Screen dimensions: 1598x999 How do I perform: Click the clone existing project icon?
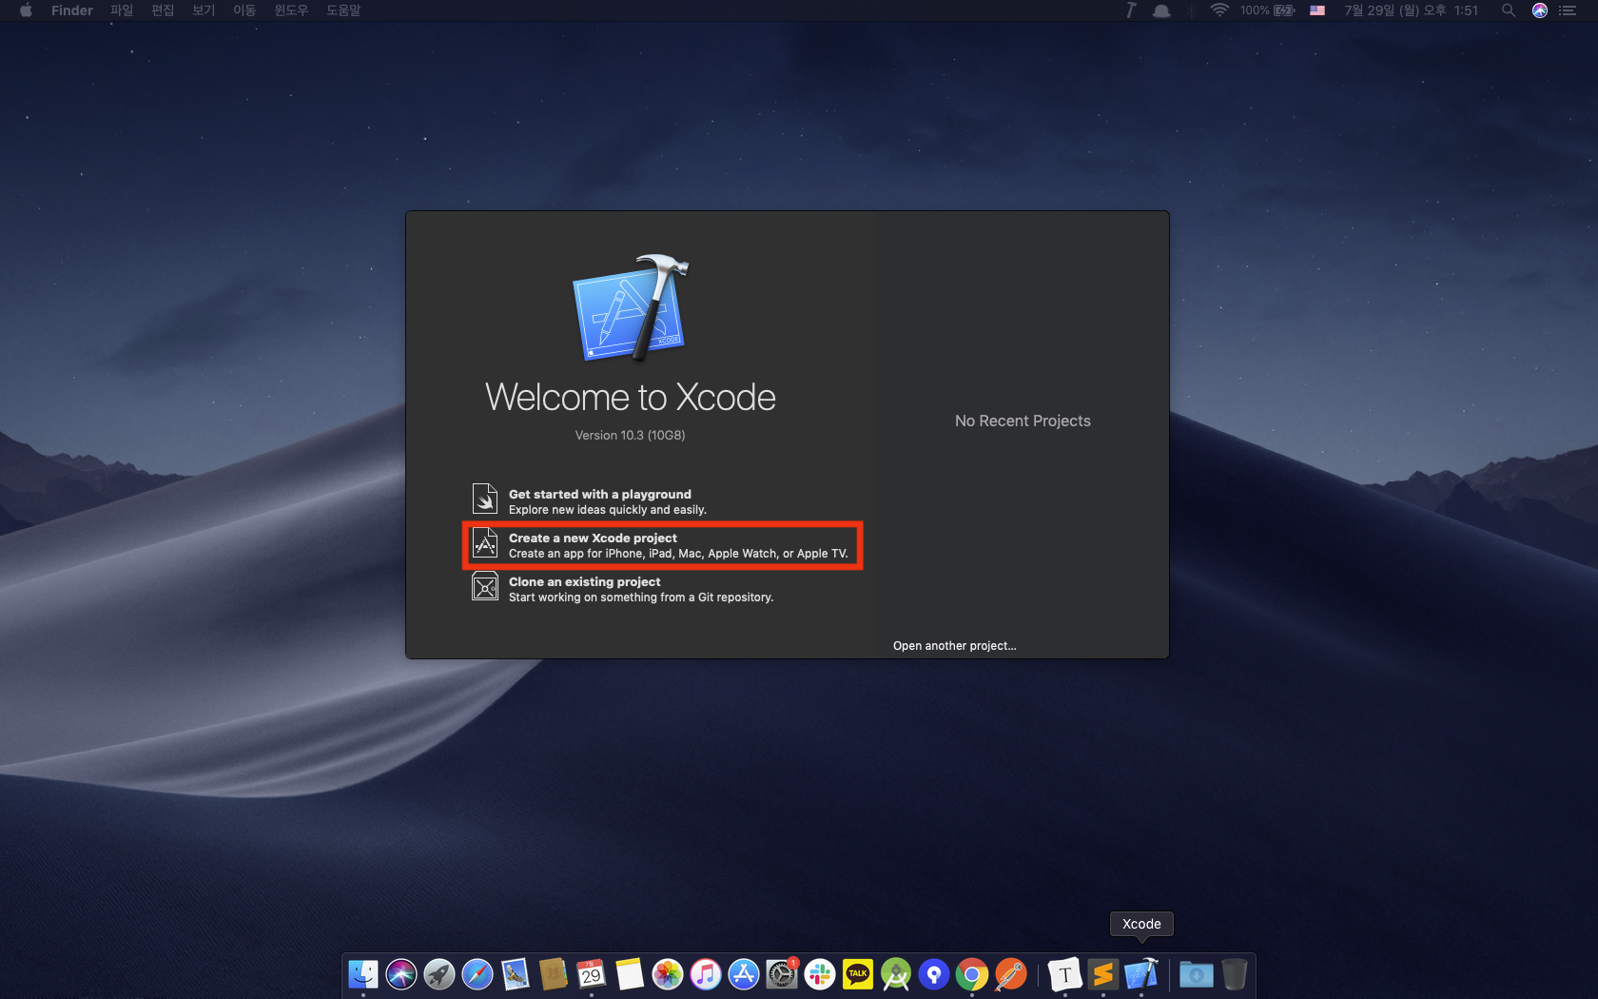pyautogui.click(x=485, y=587)
